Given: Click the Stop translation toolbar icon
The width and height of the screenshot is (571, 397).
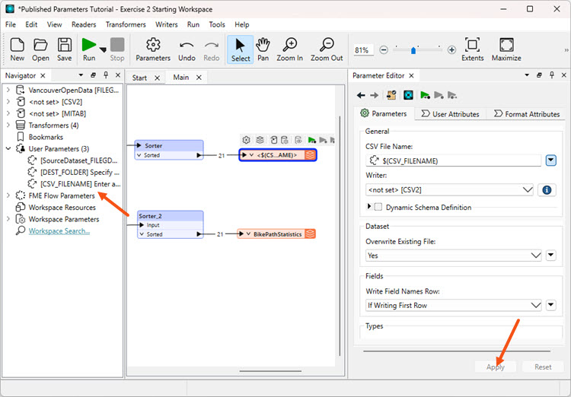Looking at the screenshot, I should 117,49.
